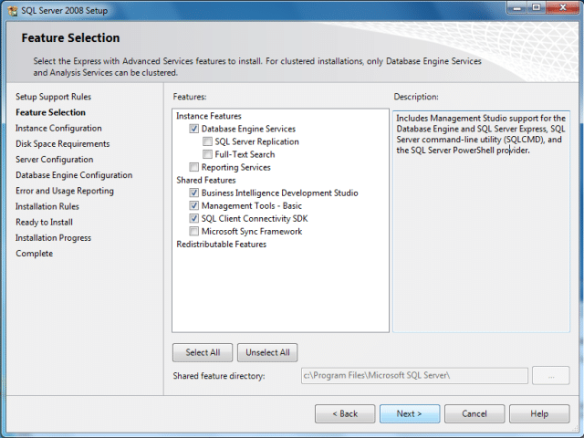Select the Installation Progress step
This screenshot has width=584, height=438.
click(53, 237)
